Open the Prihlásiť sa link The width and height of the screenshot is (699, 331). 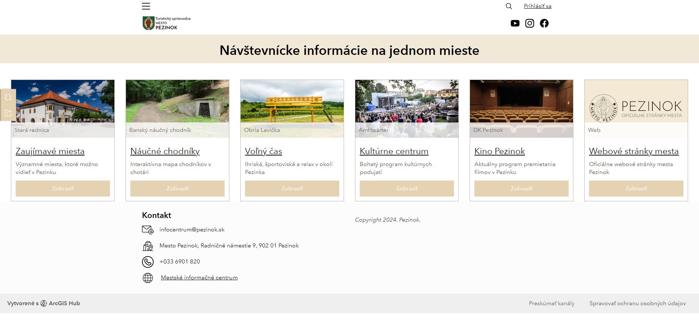point(537,6)
